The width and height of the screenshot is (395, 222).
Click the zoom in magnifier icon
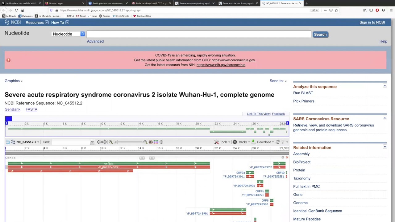pyautogui.click(x=145, y=142)
